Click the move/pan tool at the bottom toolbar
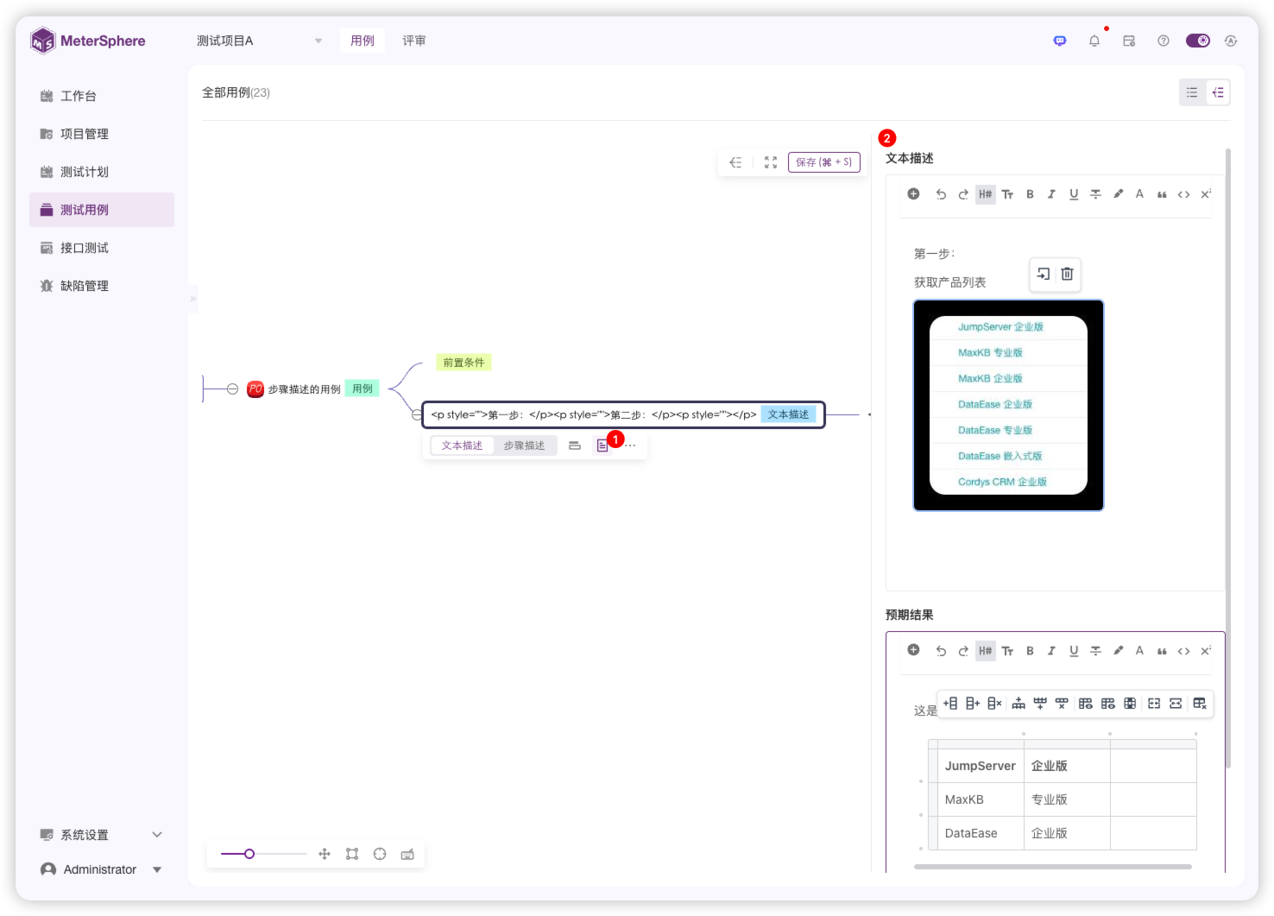1274x916 pixels. tap(324, 854)
